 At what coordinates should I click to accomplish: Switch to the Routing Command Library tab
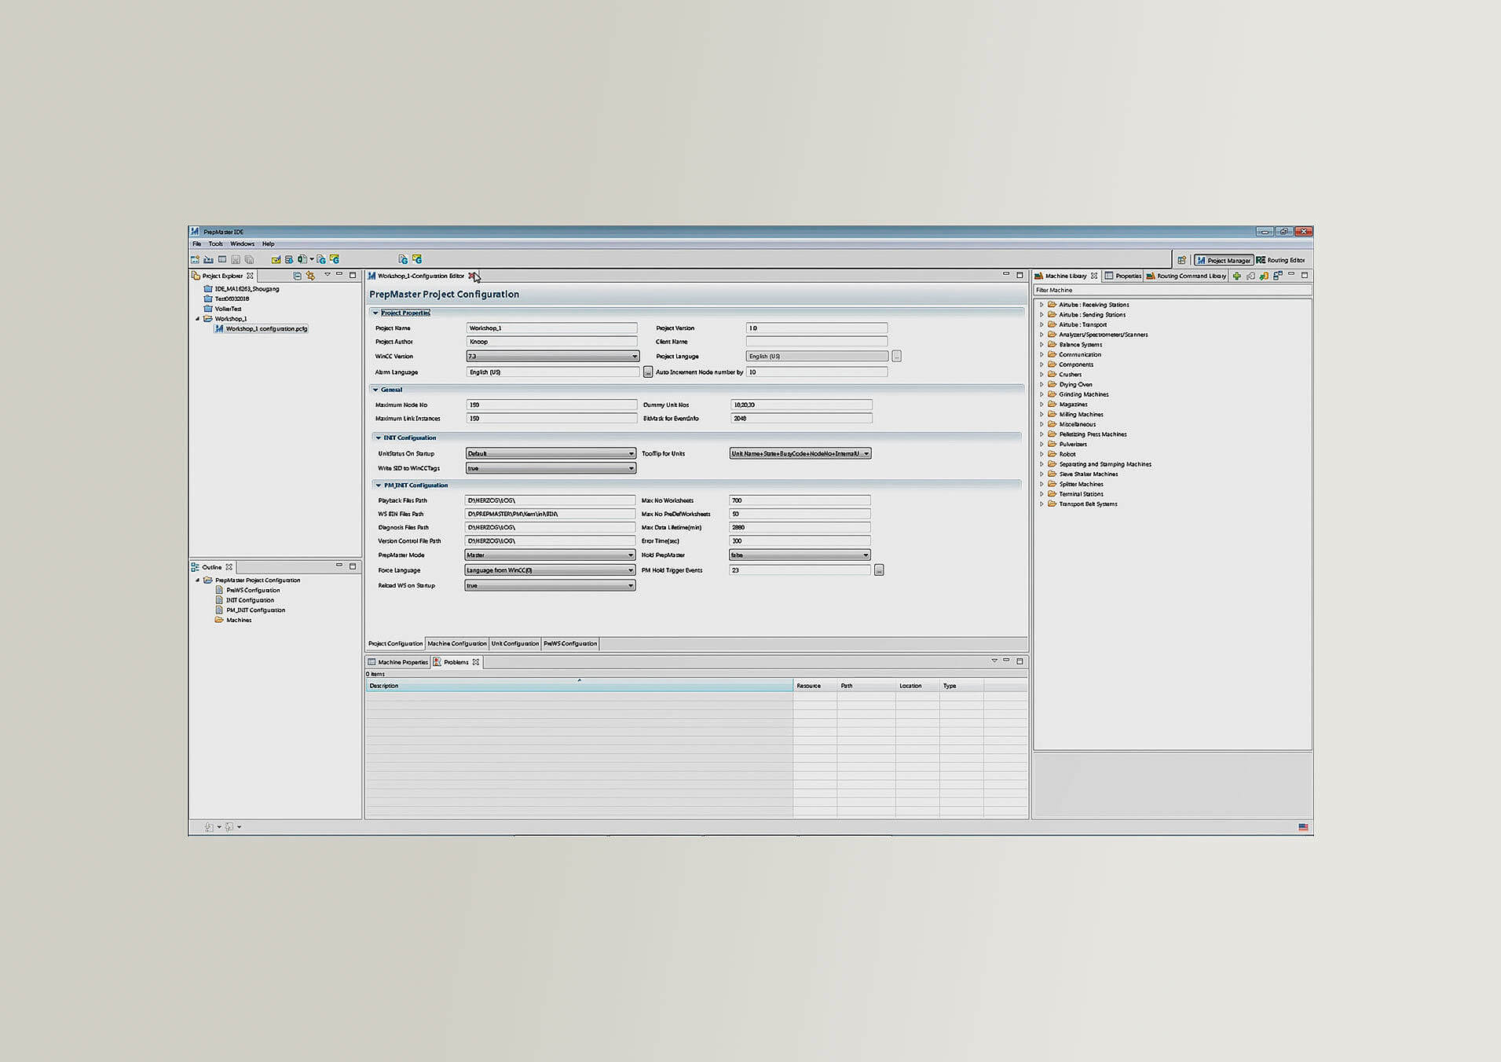point(1186,276)
